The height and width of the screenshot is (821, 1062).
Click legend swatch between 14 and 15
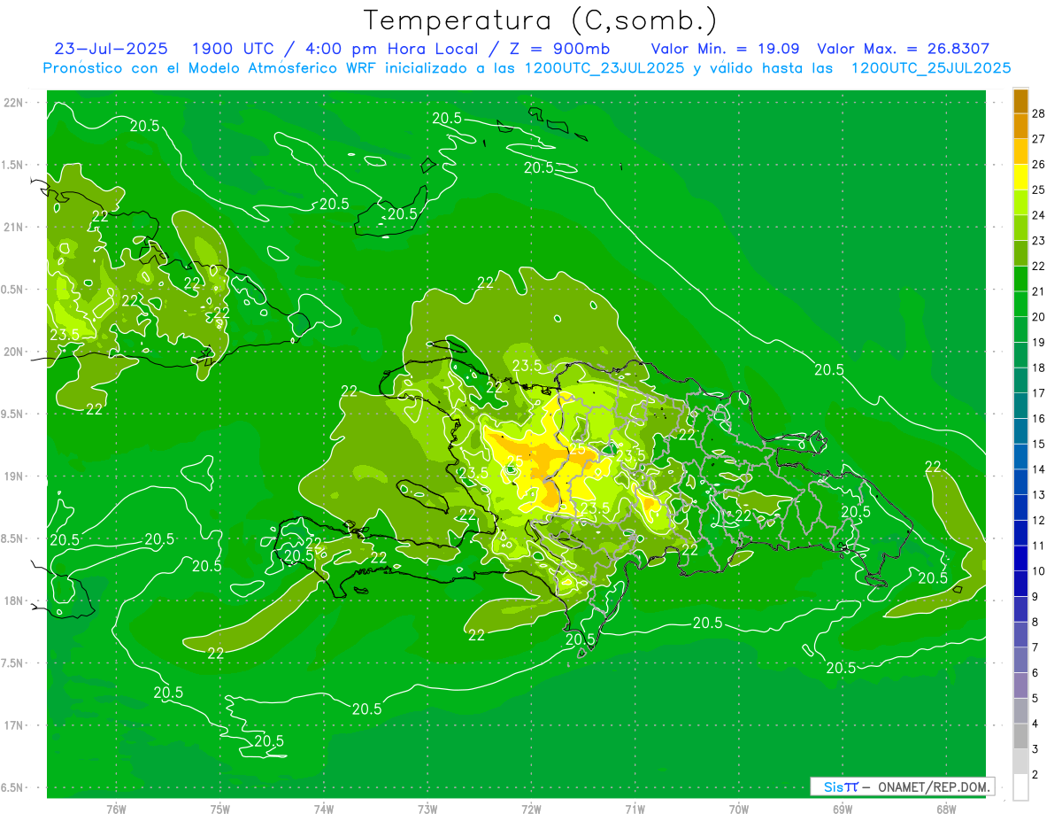(x=1020, y=456)
